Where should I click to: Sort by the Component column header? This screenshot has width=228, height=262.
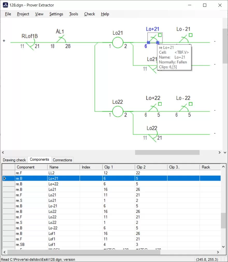(31, 167)
